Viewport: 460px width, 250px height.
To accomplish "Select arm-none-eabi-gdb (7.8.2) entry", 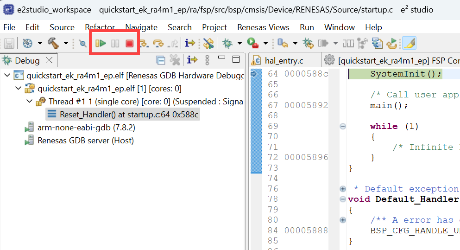I will click(80, 128).
